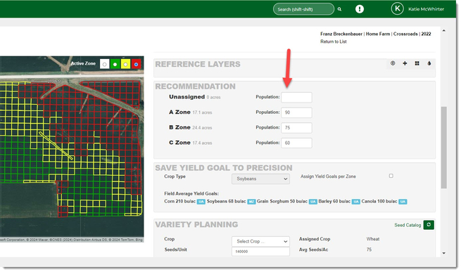Click the C Zone label
This screenshot has height=272, width=461.
click(x=179, y=143)
